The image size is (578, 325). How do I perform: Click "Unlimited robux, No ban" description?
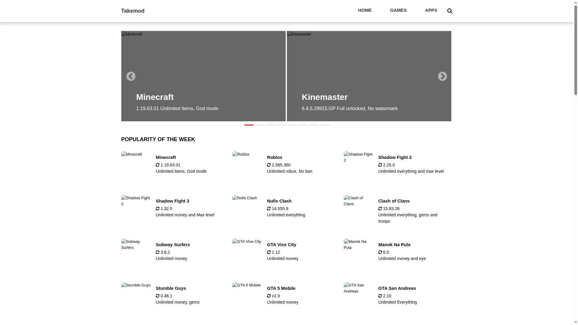290,171
